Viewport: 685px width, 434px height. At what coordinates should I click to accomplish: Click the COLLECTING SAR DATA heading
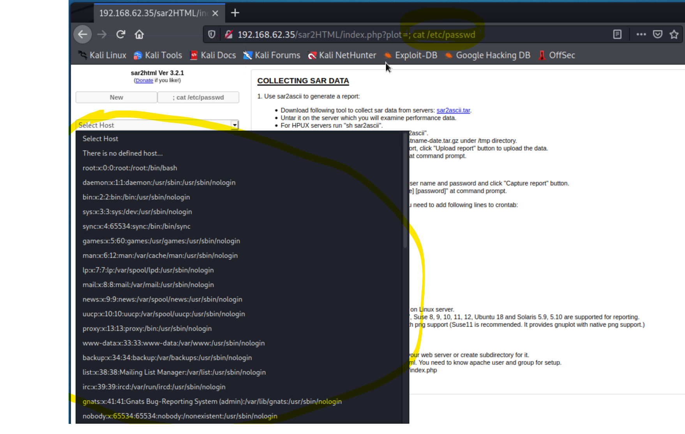[x=303, y=81]
